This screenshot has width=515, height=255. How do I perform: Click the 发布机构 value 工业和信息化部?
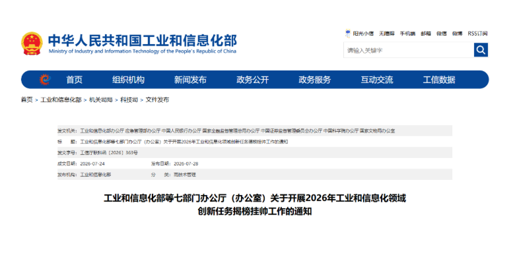coord(96,175)
